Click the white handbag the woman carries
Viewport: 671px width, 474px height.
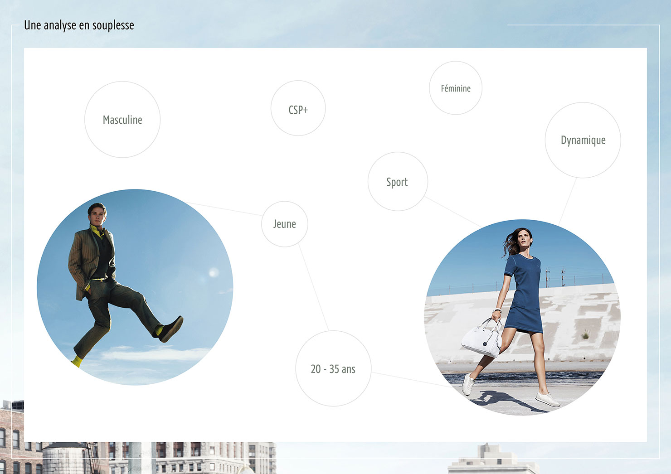point(481,338)
